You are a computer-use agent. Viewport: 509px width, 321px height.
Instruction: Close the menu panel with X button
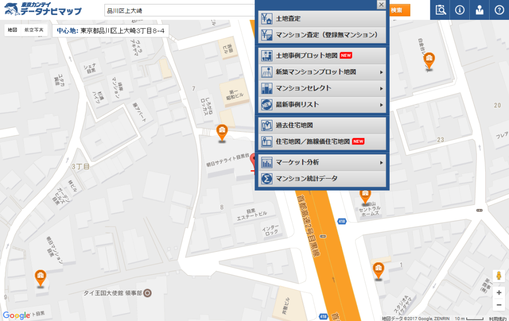(x=381, y=4)
